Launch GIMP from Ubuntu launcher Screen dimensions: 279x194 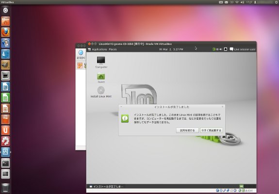coord(5,65)
